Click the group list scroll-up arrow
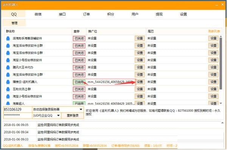Image resolution: width=227 pixels, height=150 pixels. click(221, 36)
